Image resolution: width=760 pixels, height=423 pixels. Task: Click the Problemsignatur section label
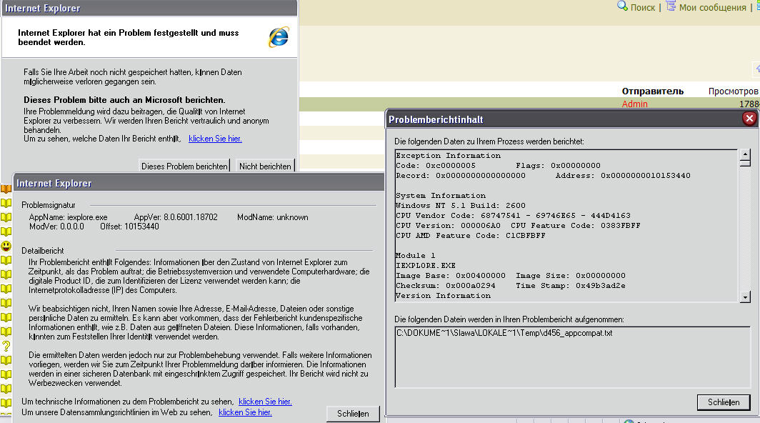[x=49, y=205]
